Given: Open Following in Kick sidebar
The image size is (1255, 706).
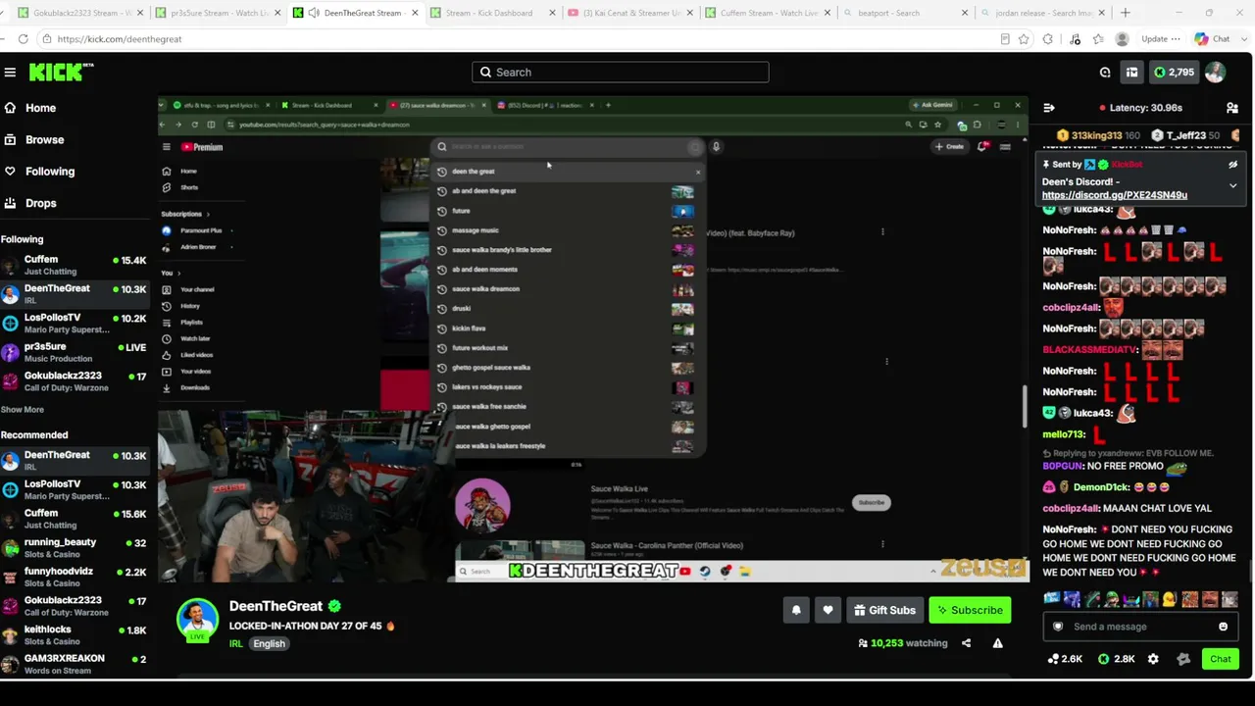Looking at the screenshot, I should point(39,171).
